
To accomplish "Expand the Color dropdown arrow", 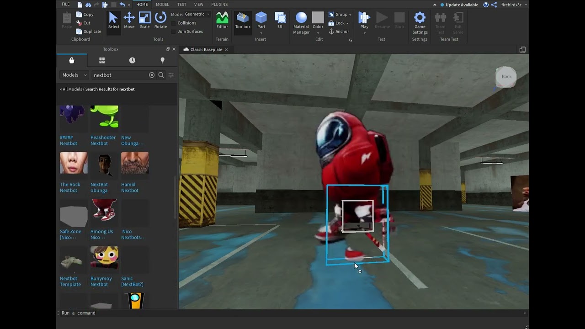I will click(x=318, y=33).
